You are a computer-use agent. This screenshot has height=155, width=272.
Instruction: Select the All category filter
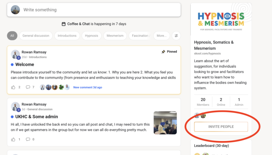(x=12, y=36)
